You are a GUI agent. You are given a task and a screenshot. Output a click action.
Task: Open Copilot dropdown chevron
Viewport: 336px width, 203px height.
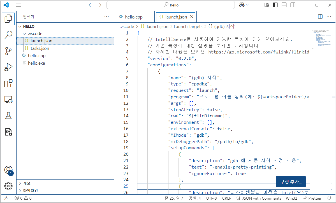click(x=247, y=5)
